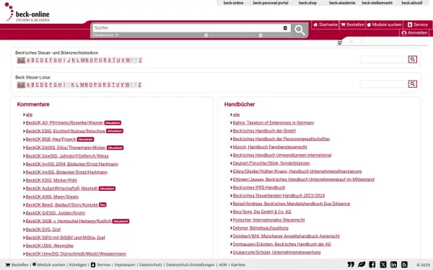Image resolution: width=433 pixels, height=270 pixels.
Task: Open BeckOK EStG, Kirchhof/Kulosa/Ratschow
Action: coord(66,131)
